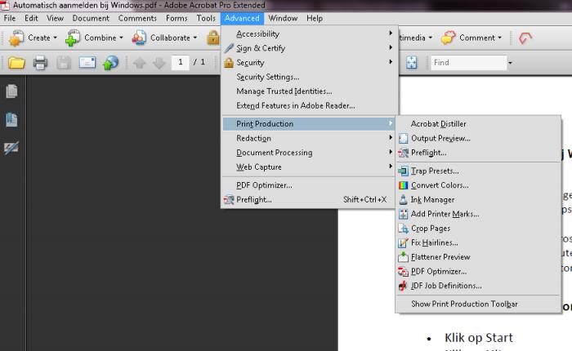572x351 pixels.
Task: Expand the Accessibility submenu
Action: tap(309, 34)
